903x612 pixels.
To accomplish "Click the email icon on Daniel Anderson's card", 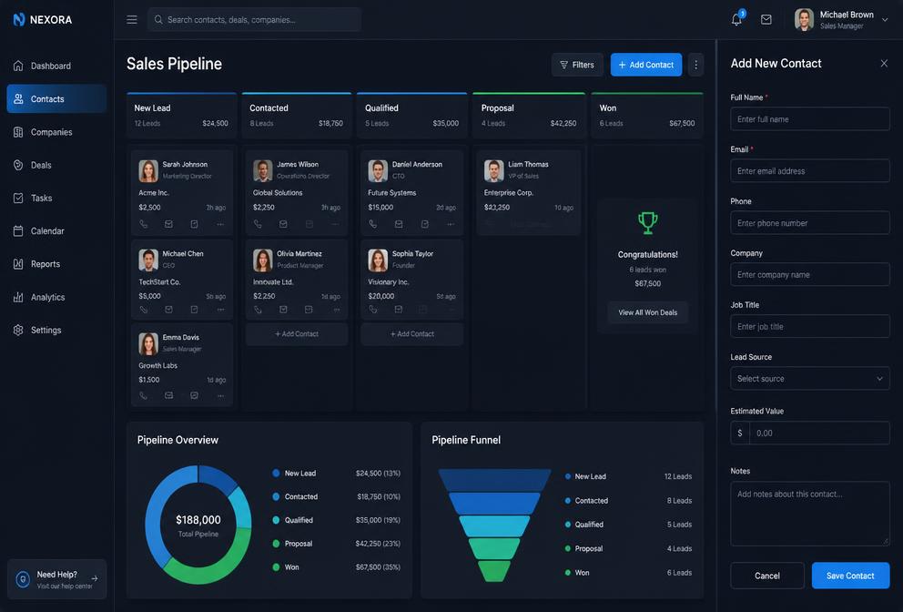I will (x=399, y=224).
